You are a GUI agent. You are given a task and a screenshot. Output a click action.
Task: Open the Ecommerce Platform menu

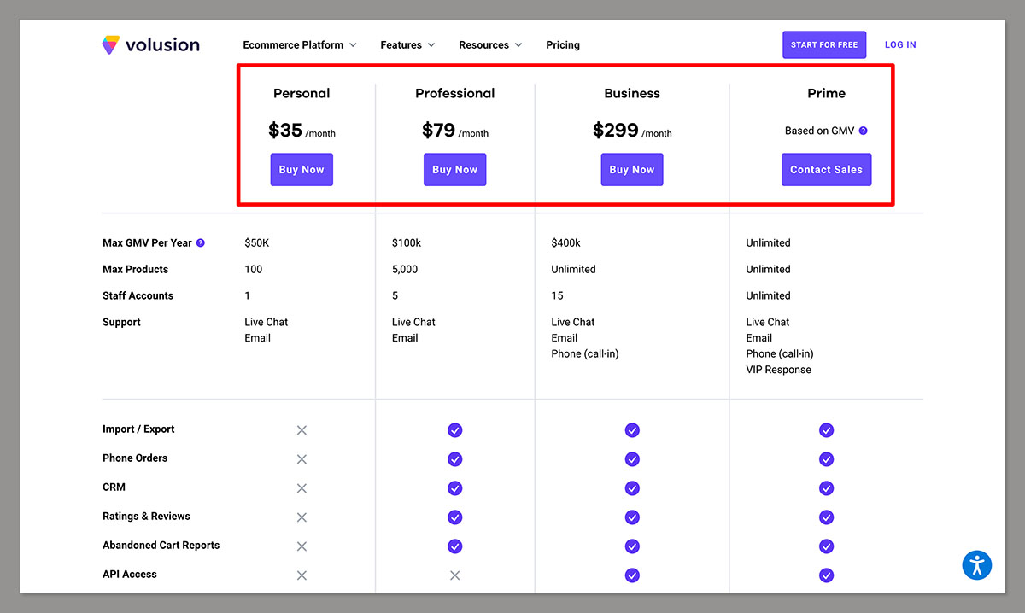(294, 44)
